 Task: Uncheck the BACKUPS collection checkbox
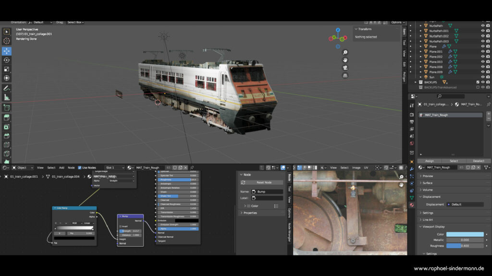pyautogui.click(x=478, y=82)
